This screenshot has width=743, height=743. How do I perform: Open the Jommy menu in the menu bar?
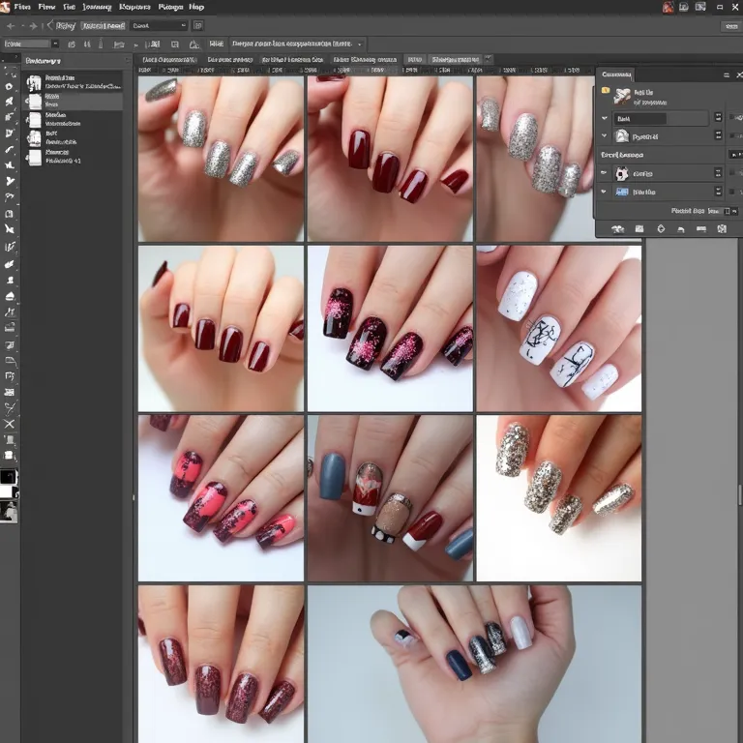coord(97,7)
